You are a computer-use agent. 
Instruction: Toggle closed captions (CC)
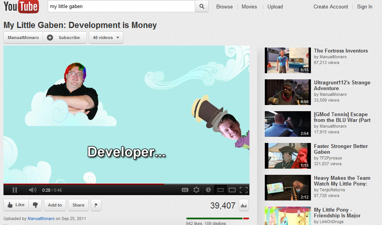(x=185, y=190)
